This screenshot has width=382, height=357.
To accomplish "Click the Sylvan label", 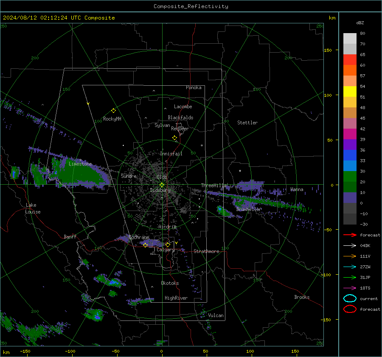I will click(162, 125).
